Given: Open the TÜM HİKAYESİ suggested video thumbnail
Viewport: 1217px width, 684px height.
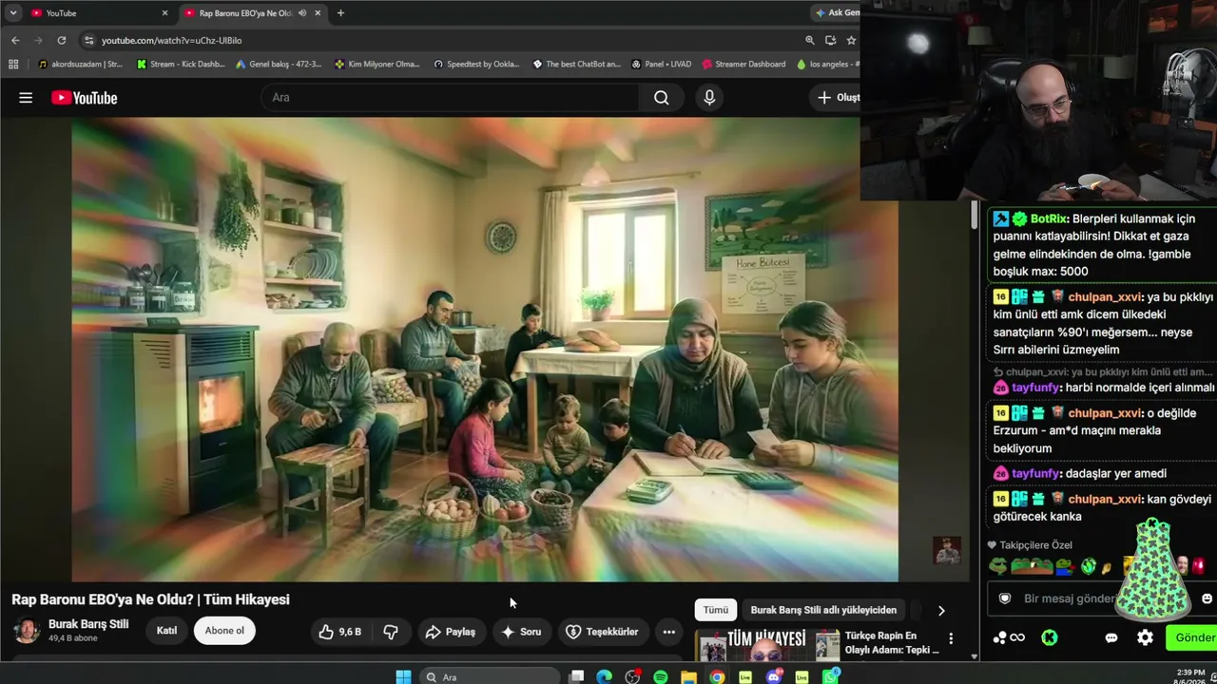Looking at the screenshot, I should click(x=769, y=644).
